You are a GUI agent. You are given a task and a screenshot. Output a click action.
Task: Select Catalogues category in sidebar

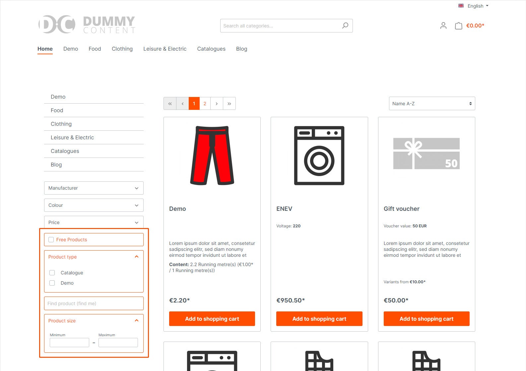(x=94, y=151)
